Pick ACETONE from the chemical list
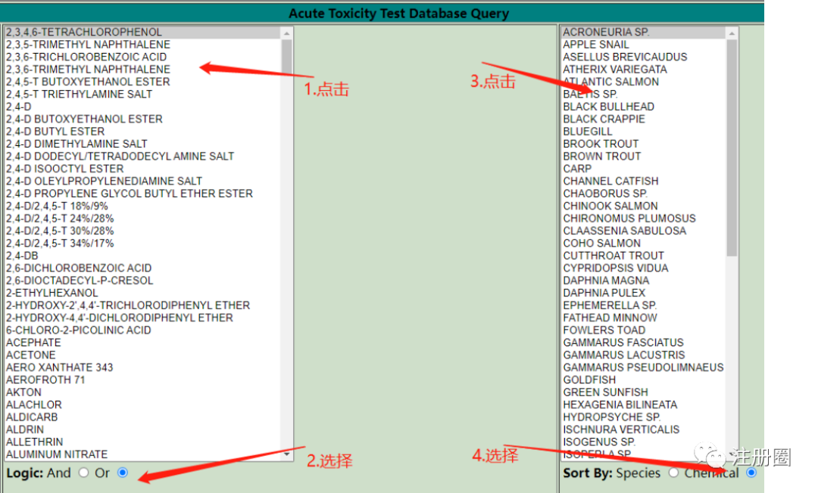The height and width of the screenshot is (493, 818). pos(142,355)
